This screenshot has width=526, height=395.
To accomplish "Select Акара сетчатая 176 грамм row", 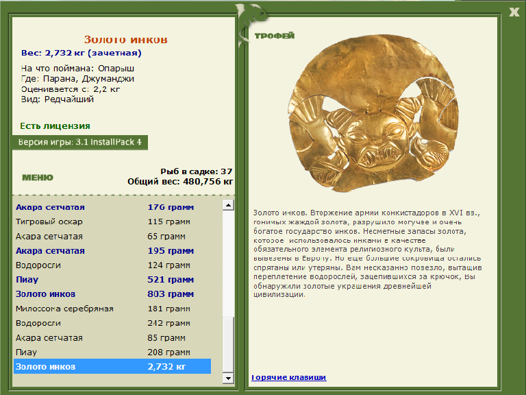I will (x=112, y=207).
